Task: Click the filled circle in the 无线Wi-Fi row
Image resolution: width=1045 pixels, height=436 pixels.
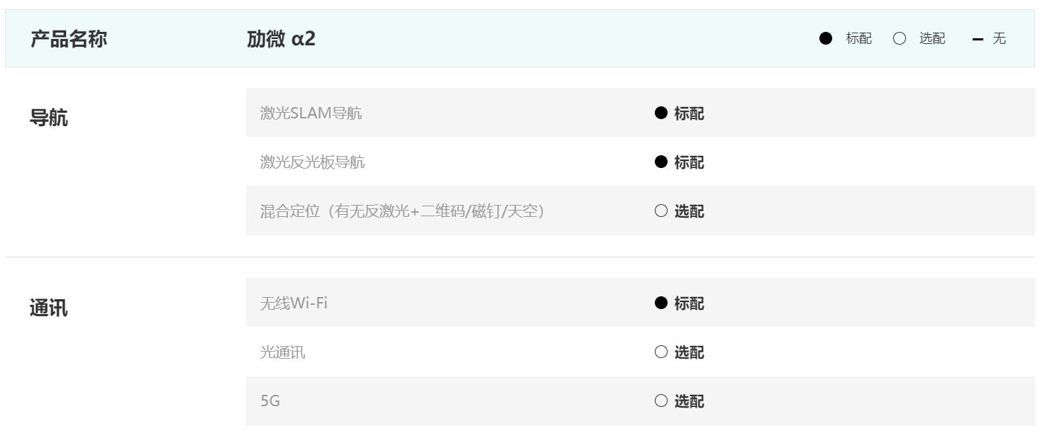Action: point(661,303)
